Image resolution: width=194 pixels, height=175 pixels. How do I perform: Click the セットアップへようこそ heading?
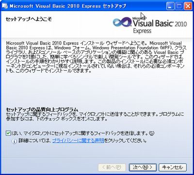[29, 19]
